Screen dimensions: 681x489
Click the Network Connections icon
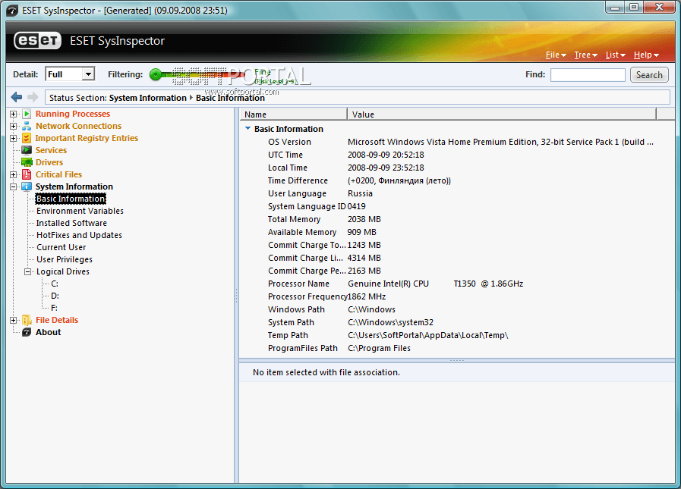(27, 126)
